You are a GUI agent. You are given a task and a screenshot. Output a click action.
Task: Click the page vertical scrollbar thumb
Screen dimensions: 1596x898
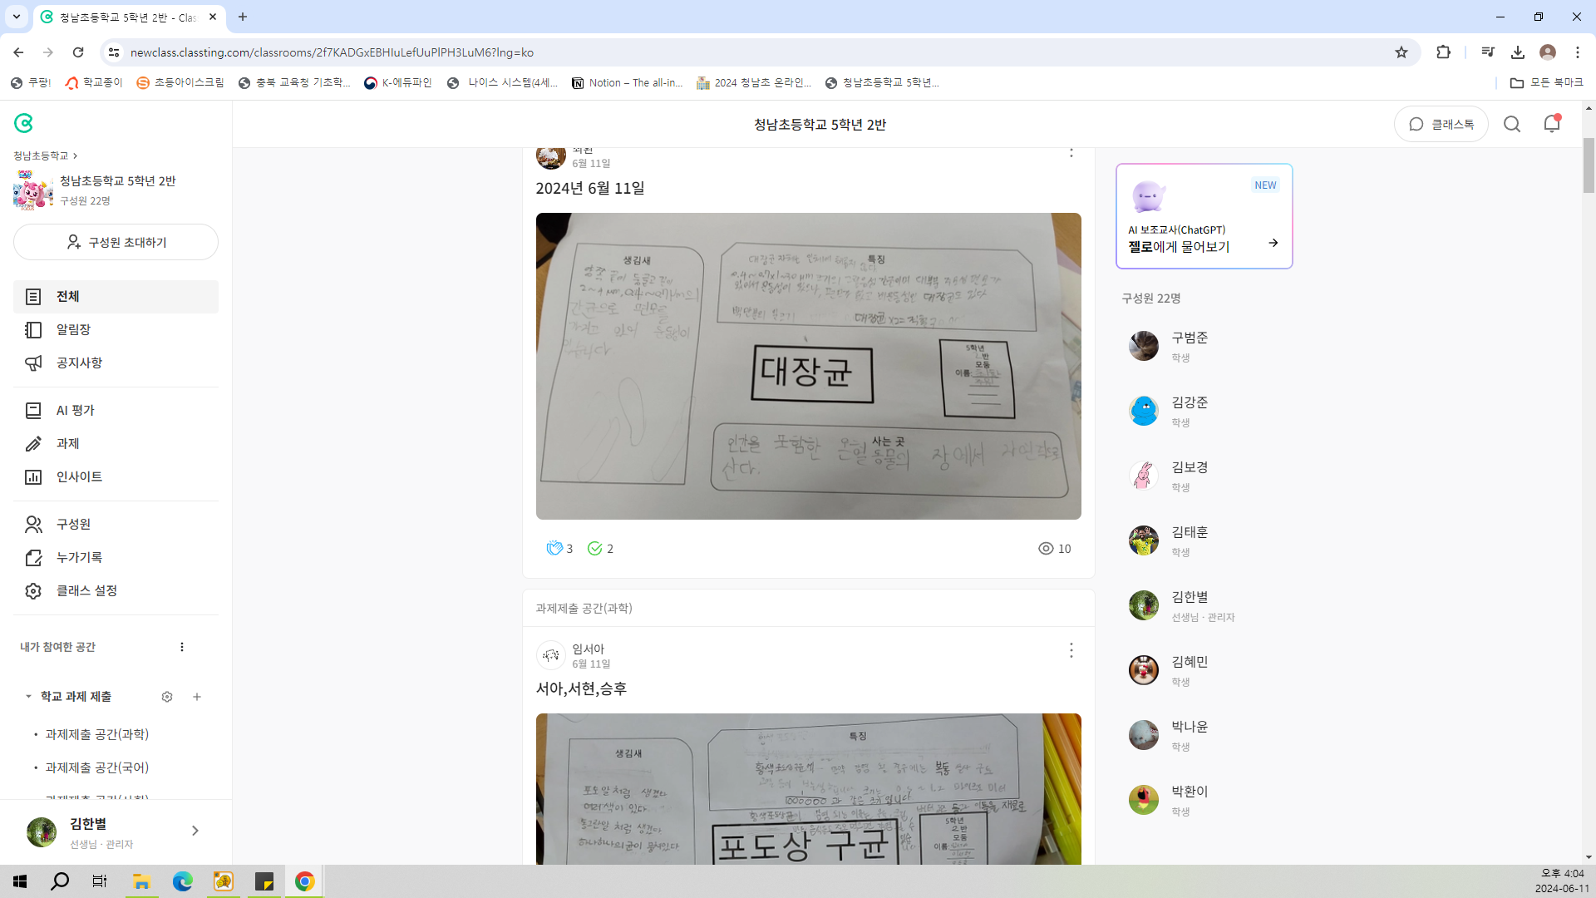pyautogui.click(x=1589, y=165)
